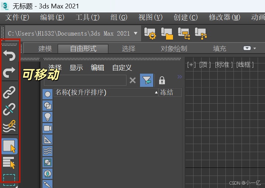The height and width of the screenshot is (188, 265).
Task: Activate the Select and Link tool
Action: pos(9,92)
